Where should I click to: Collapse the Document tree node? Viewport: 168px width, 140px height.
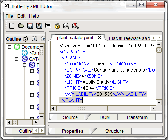click(x=9, y=47)
